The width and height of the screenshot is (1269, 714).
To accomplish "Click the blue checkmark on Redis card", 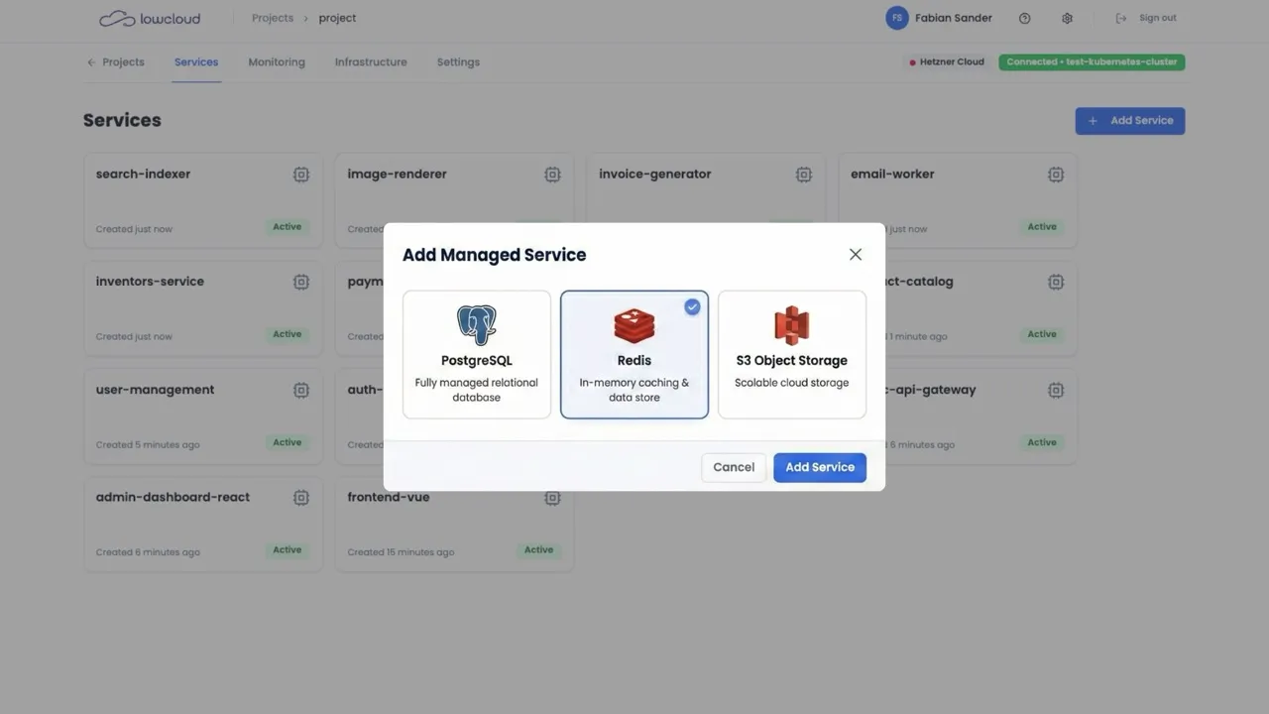I will [692, 306].
